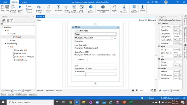Open the Arguments panel
This screenshot has width=187, height=105.
[x=50, y=90]
